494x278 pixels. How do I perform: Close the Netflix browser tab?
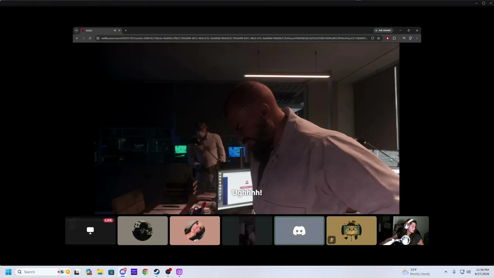click(119, 31)
